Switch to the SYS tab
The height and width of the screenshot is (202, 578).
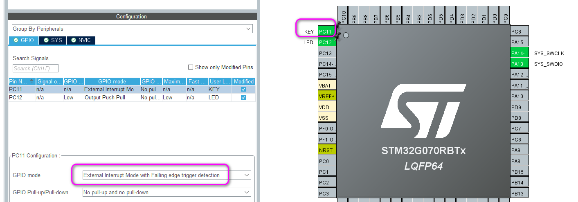[53, 40]
